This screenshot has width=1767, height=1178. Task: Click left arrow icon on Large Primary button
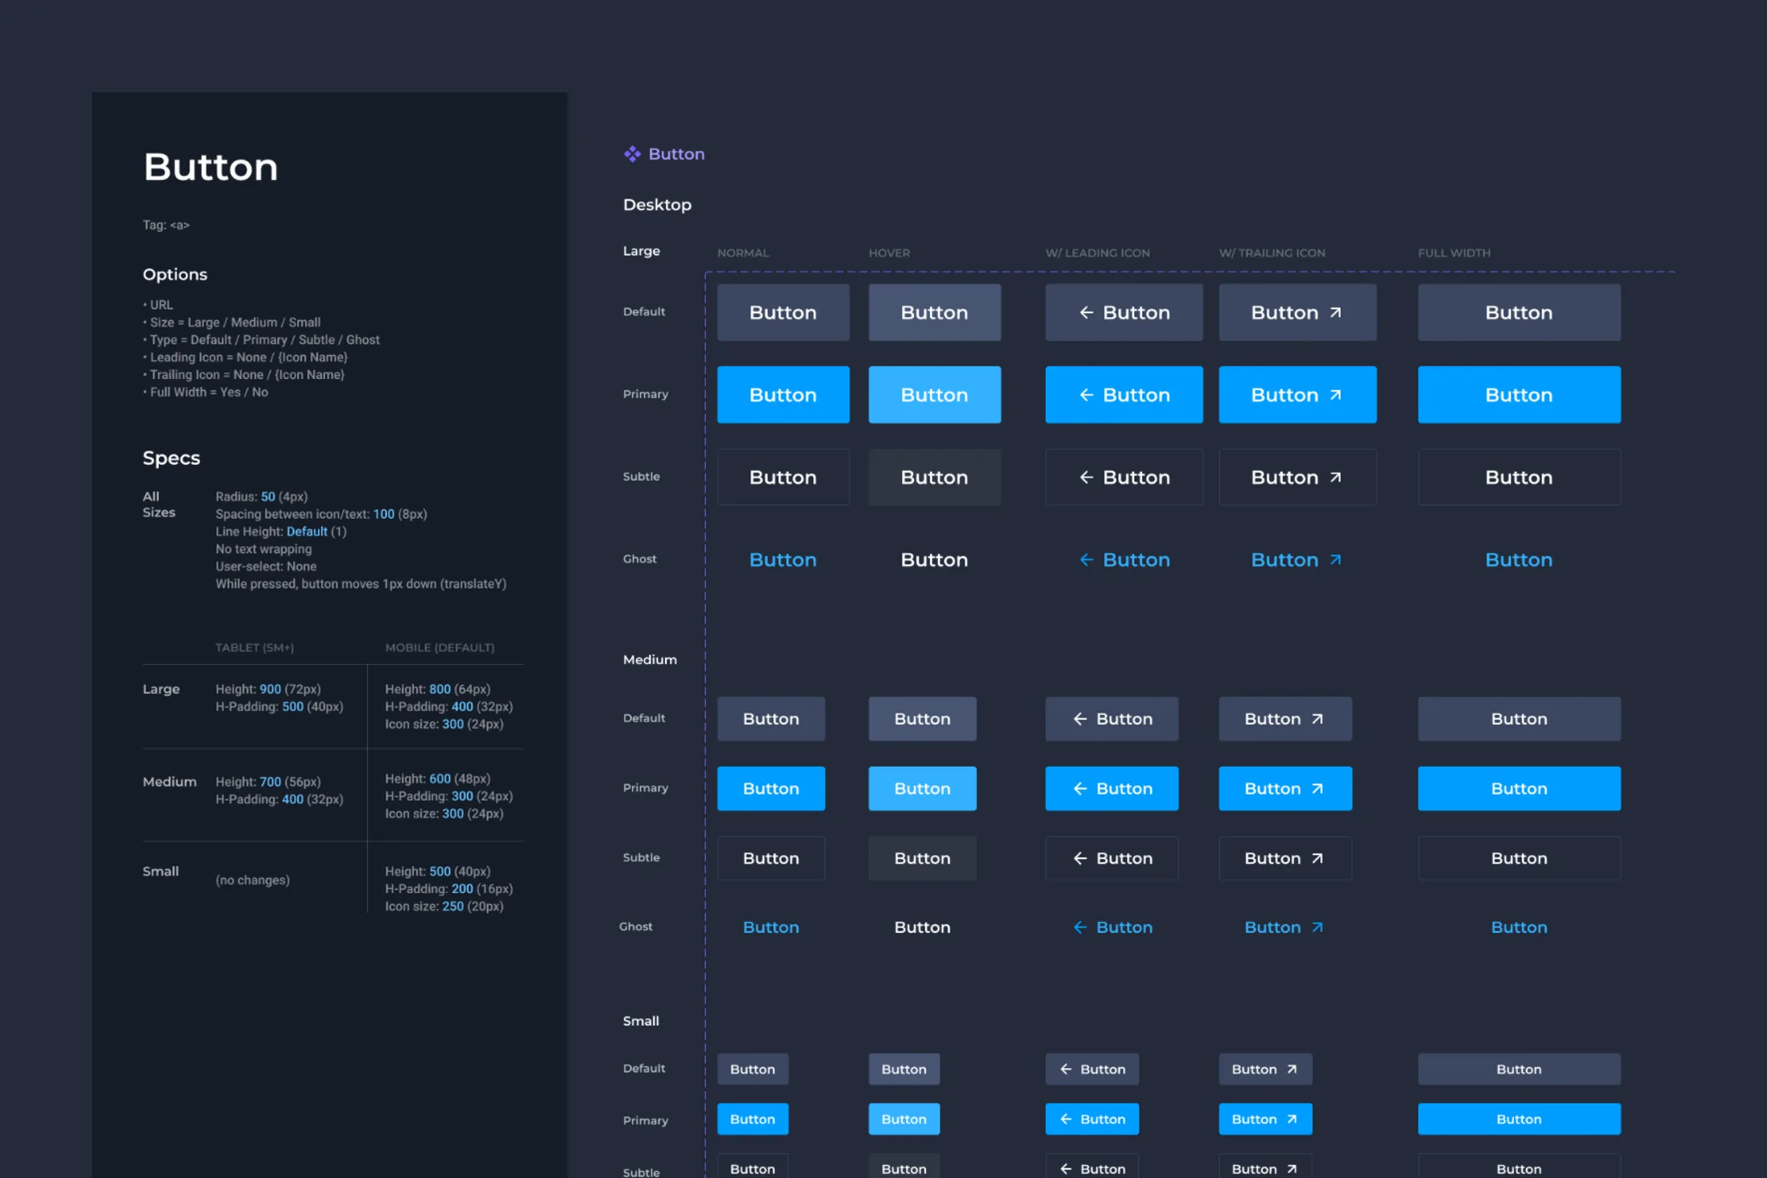click(x=1086, y=395)
